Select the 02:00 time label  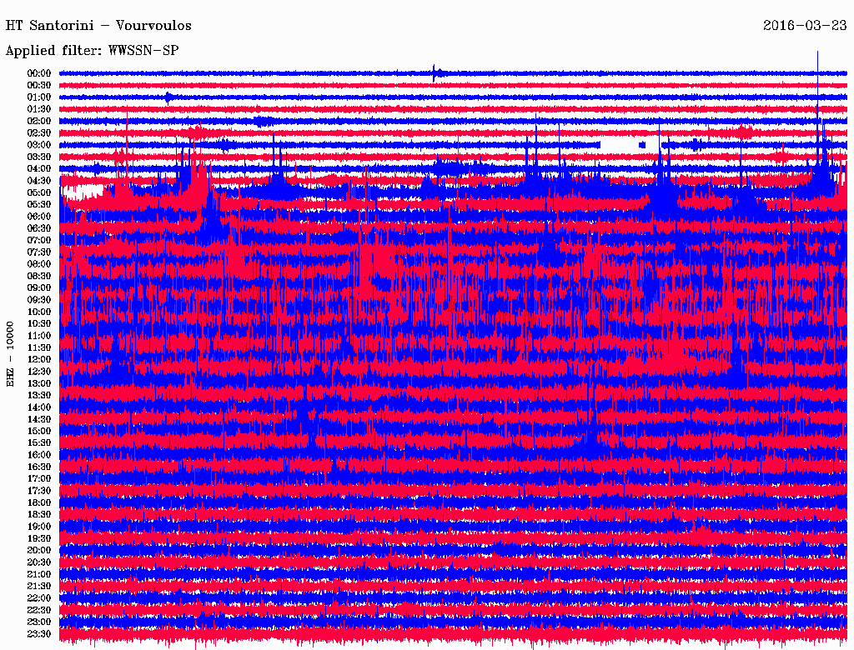click(x=39, y=122)
